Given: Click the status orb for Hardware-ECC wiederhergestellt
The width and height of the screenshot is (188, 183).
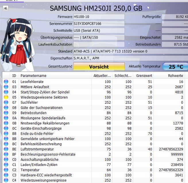Looking at the screenshot, I should (x=6, y=175).
